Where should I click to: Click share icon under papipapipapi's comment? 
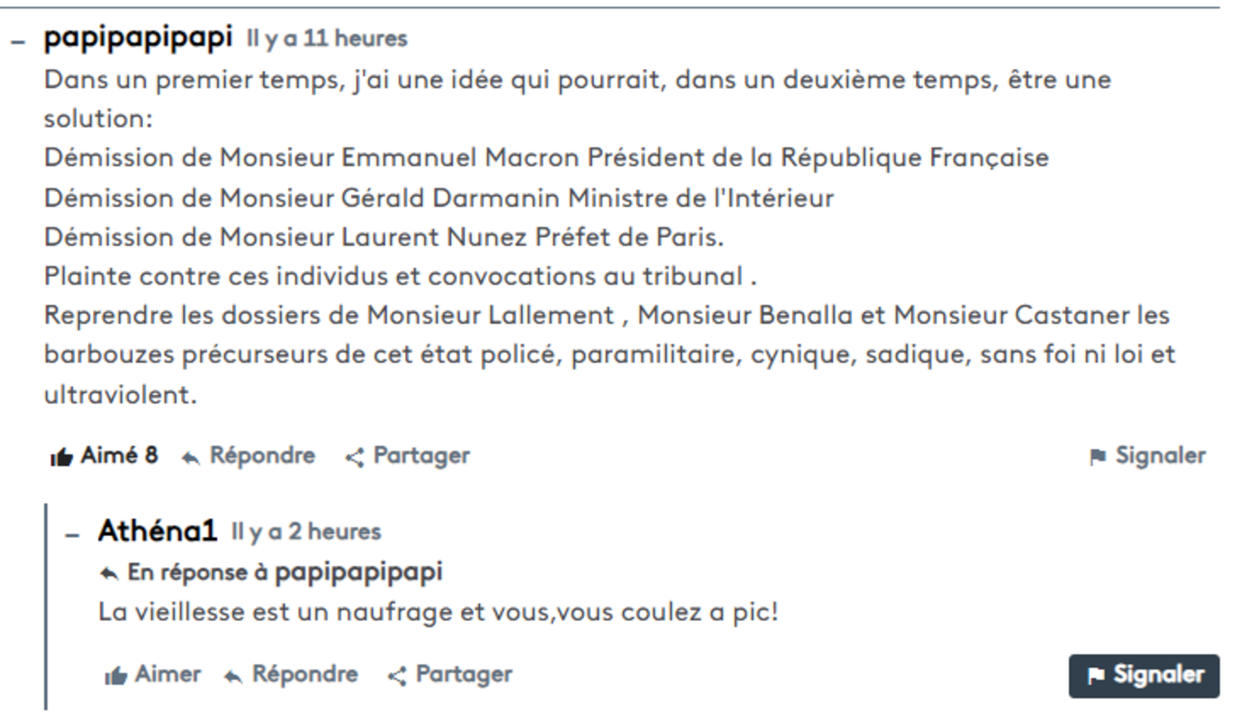pos(355,458)
